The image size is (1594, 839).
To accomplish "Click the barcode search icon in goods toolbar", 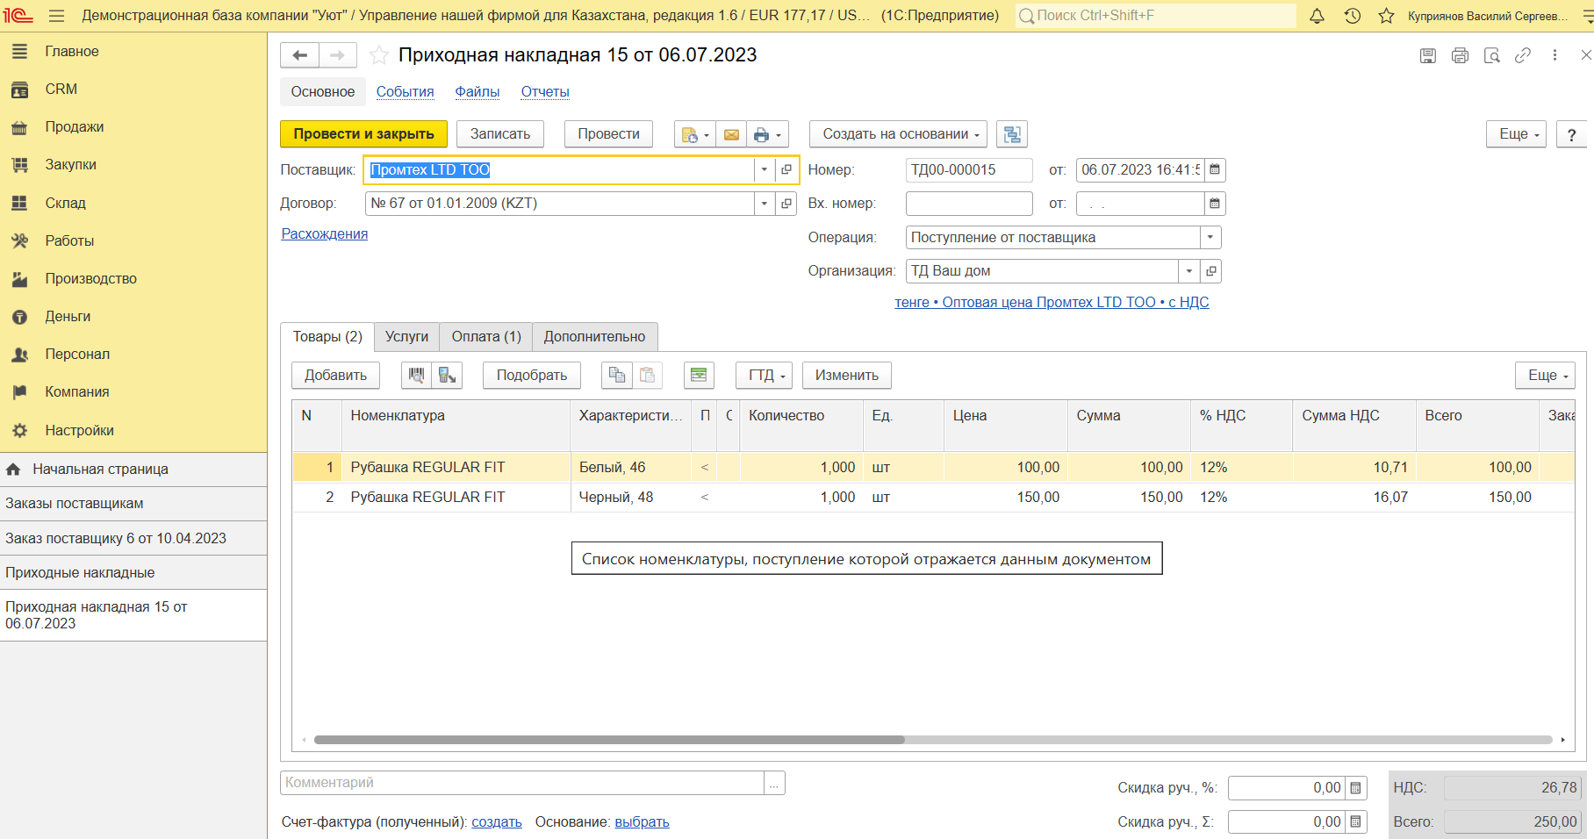I will coord(416,376).
